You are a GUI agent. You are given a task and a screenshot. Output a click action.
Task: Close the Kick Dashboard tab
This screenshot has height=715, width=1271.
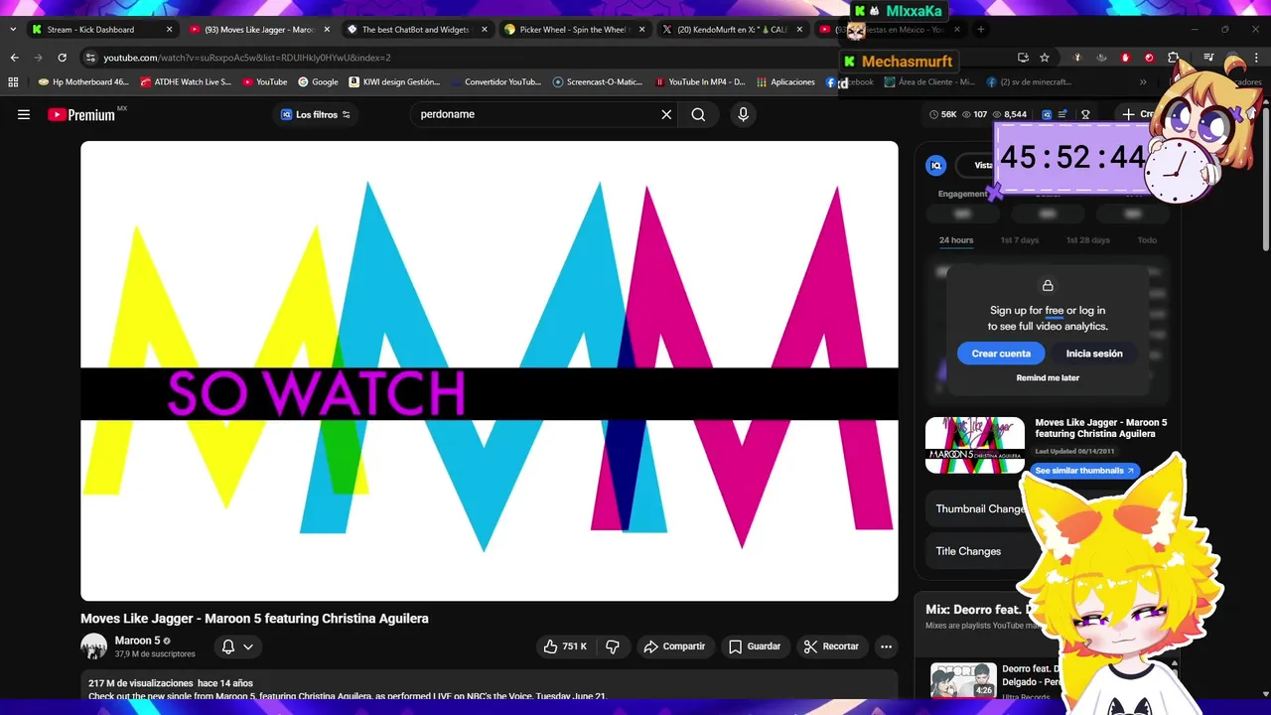tap(169, 30)
